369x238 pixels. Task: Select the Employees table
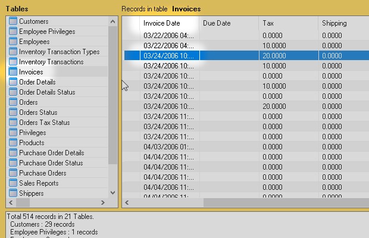(34, 42)
